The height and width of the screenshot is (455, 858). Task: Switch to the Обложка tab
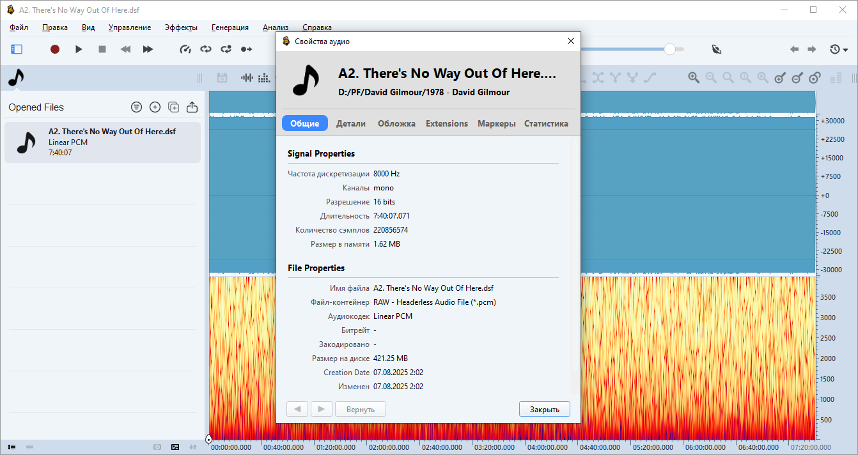click(396, 123)
